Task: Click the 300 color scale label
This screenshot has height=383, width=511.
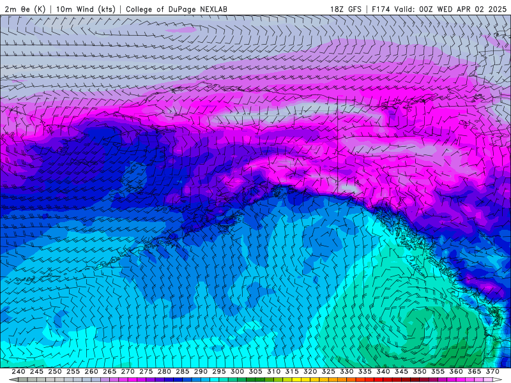Action: (x=237, y=372)
